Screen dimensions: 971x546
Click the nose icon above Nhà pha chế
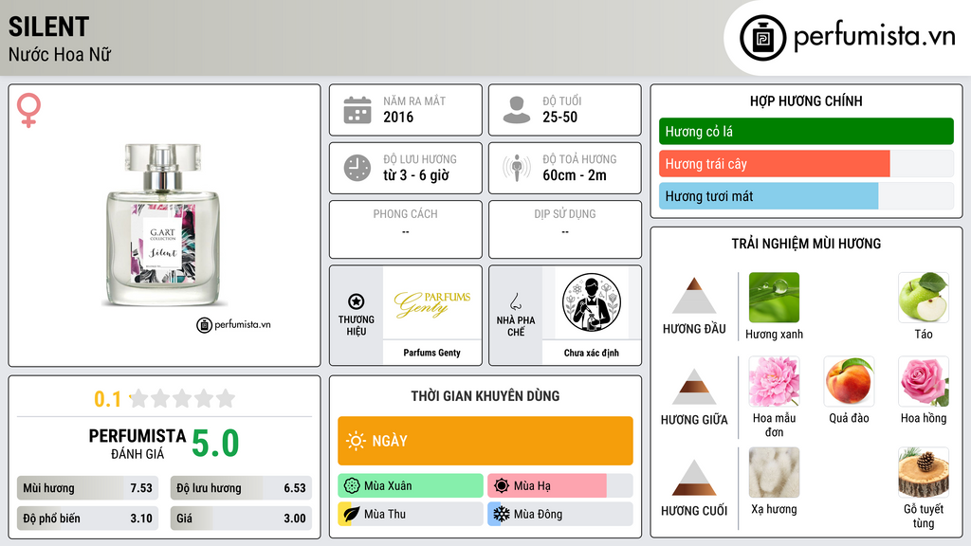515,301
